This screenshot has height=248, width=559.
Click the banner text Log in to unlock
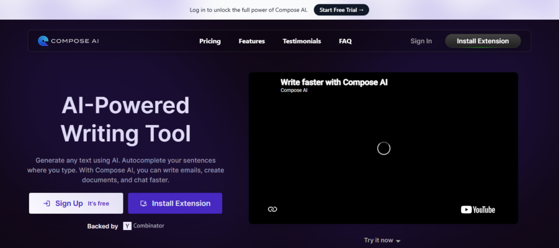tap(248, 10)
